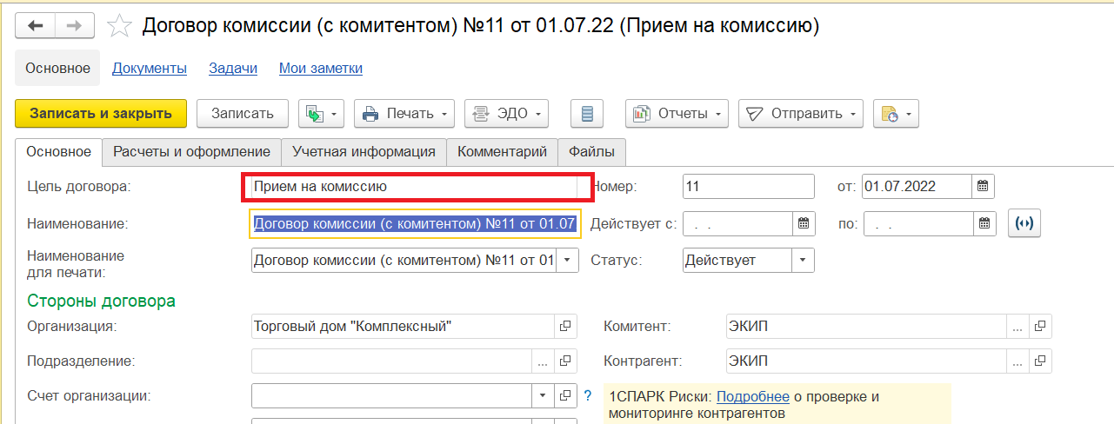This screenshot has width=1114, height=424.
Task: Click the Комитент field containing ЭКИП
Action: [x=866, y=327]
